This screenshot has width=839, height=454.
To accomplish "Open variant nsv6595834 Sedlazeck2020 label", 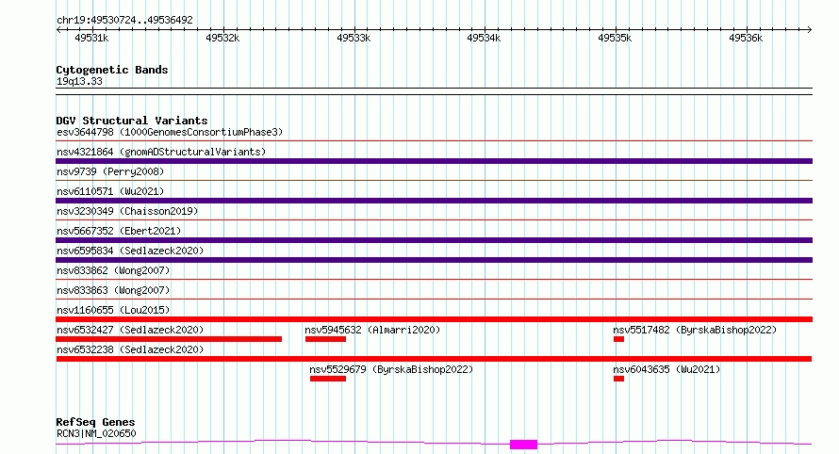I will 130,251.
